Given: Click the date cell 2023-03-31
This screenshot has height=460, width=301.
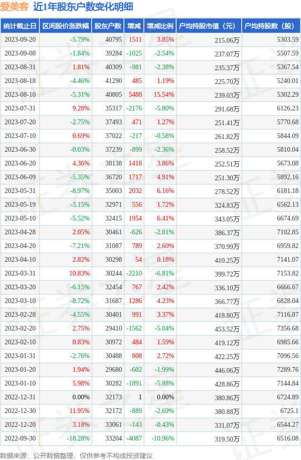Looking at the screenshot, I should (x=20, y=273).
